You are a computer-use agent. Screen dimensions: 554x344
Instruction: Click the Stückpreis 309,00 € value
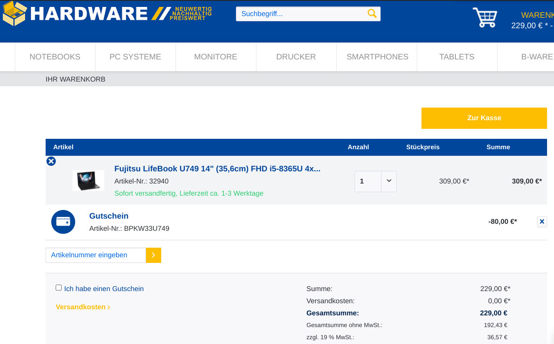point(454,181)
